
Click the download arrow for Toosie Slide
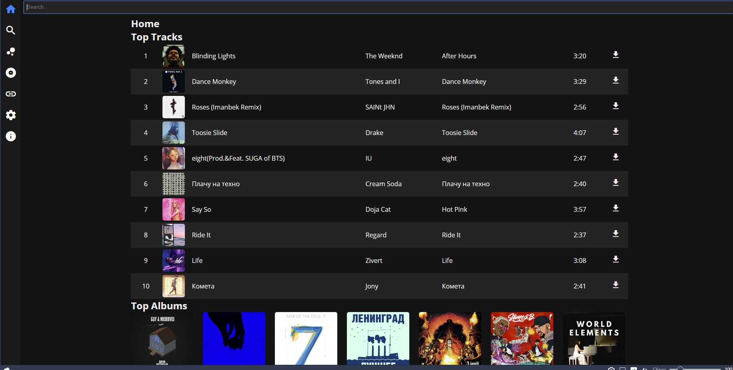click(x=615, y=132)
